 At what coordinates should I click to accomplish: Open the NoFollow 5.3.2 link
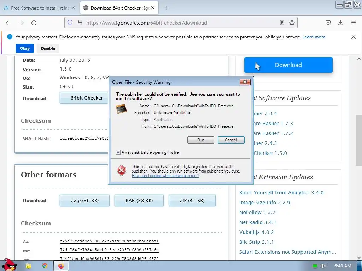click(257, 212)
